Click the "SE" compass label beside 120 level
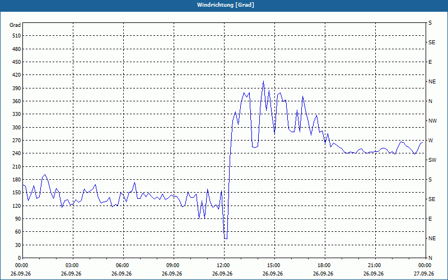Screen dimensions: 448x280 coord(432,199)
